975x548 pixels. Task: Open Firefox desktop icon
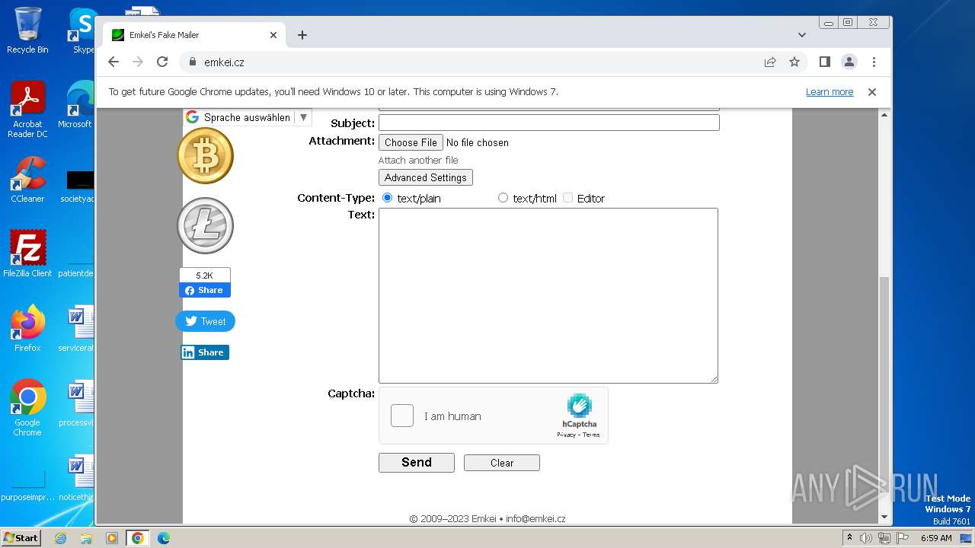tap(27, 328)
